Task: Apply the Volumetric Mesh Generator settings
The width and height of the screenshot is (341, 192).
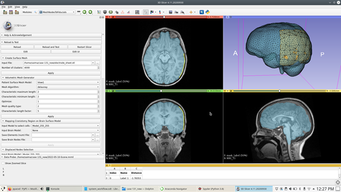Action: [51, 116]
